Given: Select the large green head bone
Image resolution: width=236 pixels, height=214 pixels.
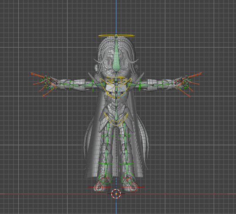Looking at the screenshot, I should (x=116, y=55).
